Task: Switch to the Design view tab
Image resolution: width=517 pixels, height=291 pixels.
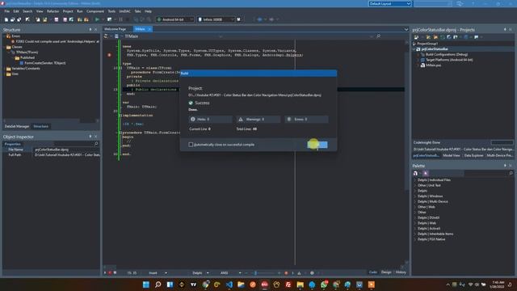Action: point(386,272)
